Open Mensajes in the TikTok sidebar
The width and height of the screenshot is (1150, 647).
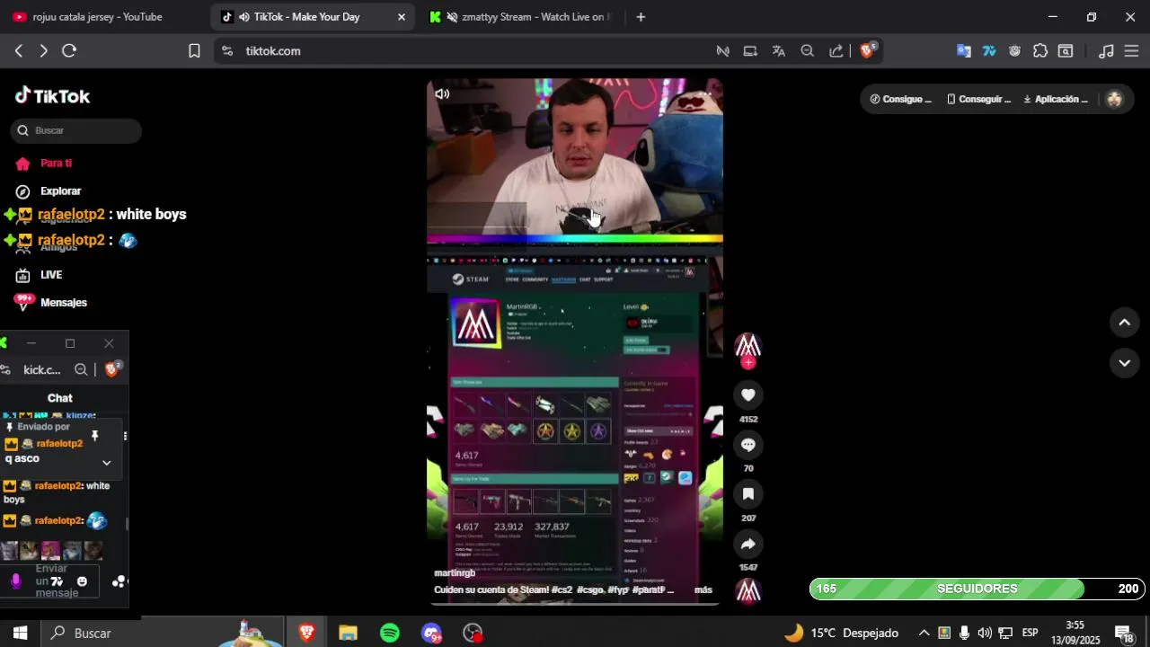click(x=51, y=303)
